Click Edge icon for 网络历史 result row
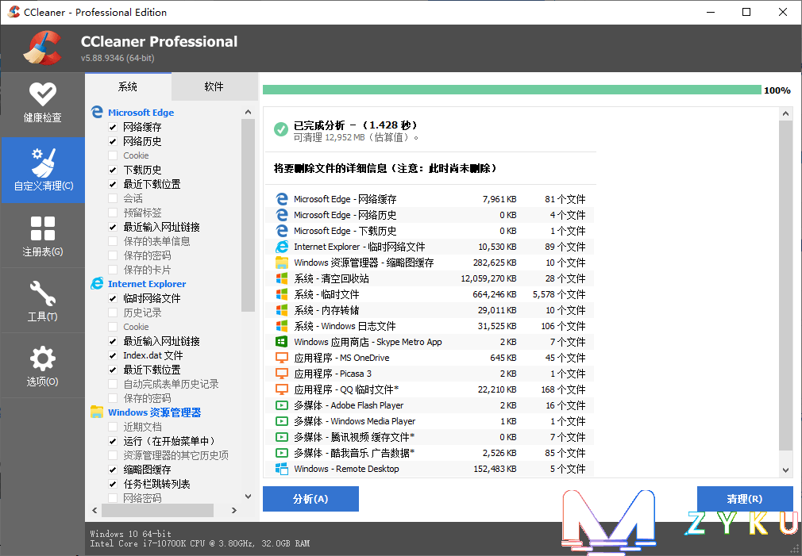 click(282, 215)
